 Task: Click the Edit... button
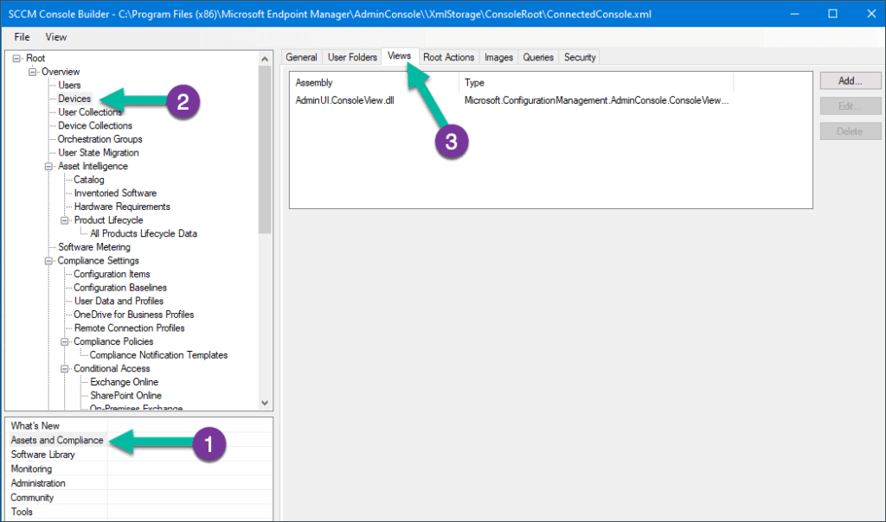[851, 106]
